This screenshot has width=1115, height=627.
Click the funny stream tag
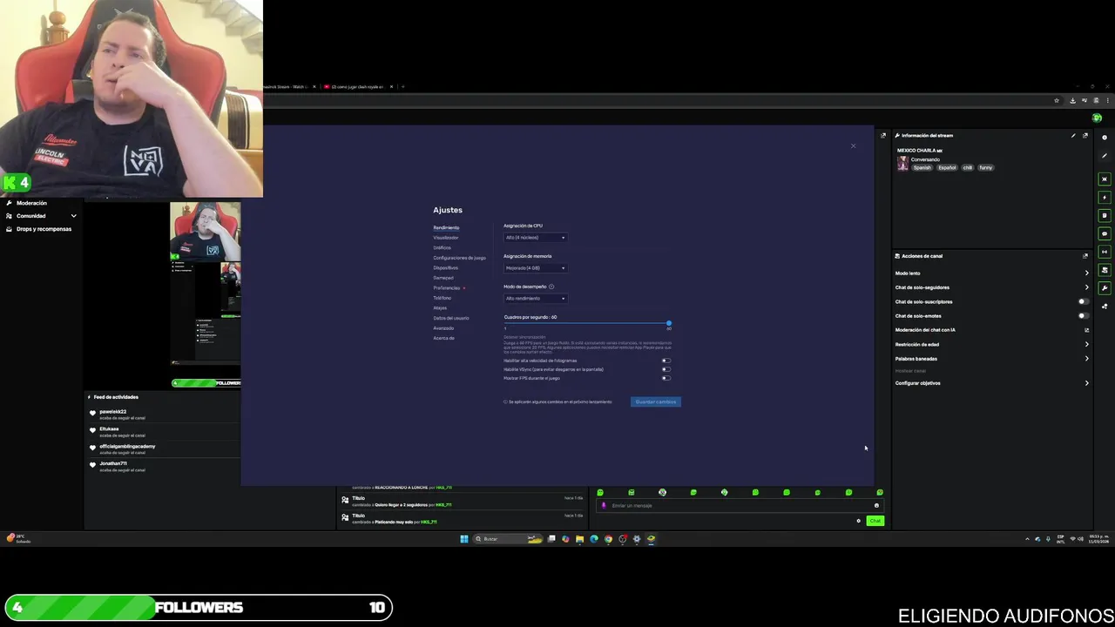(x=985, y=167)
